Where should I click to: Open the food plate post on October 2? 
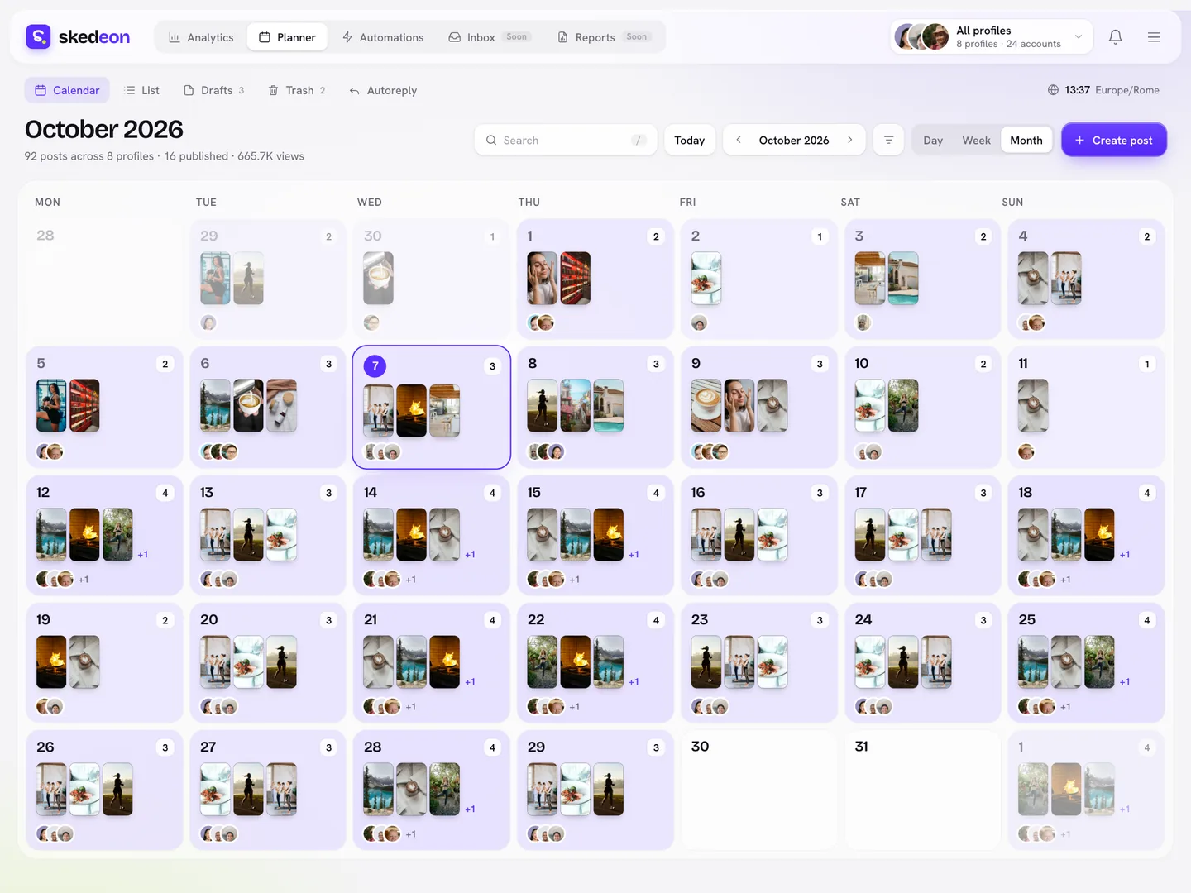coord(706,278)
